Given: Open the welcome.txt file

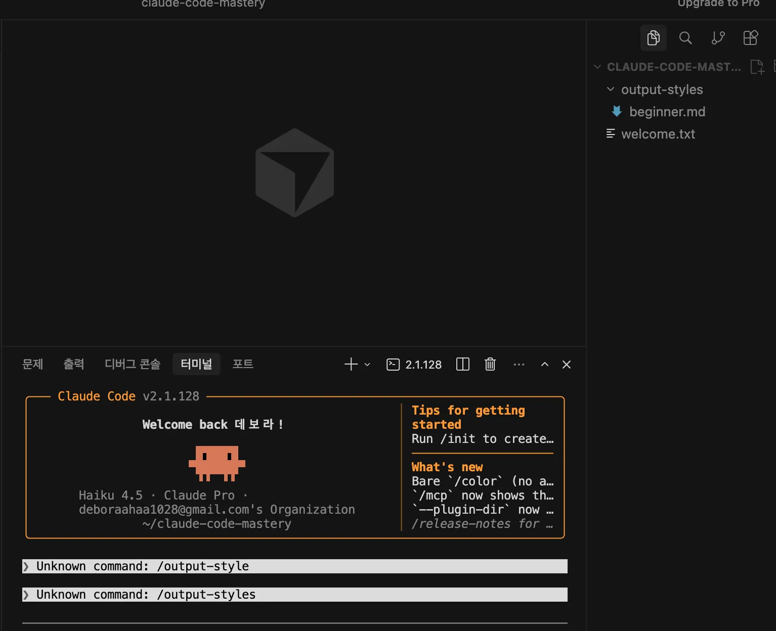Looking at the screenshot, I should [658, 134].
